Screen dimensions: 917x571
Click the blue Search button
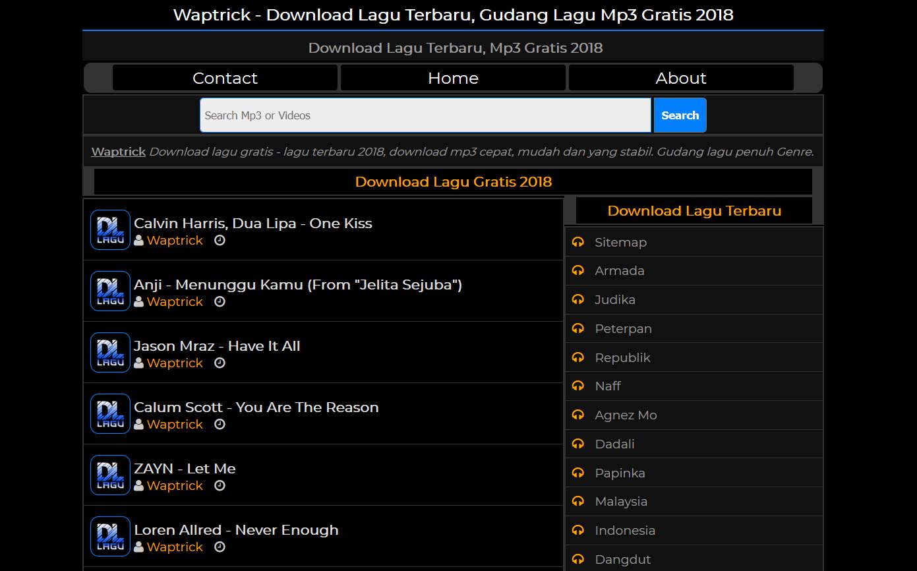pos(680,115)
